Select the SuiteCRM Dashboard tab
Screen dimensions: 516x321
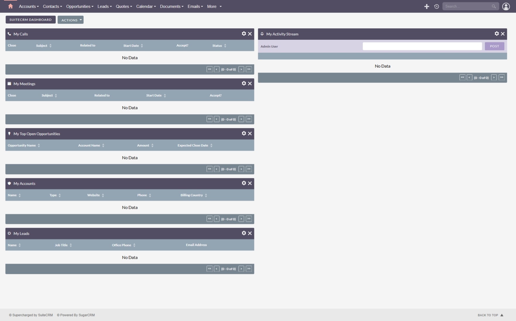30,20
